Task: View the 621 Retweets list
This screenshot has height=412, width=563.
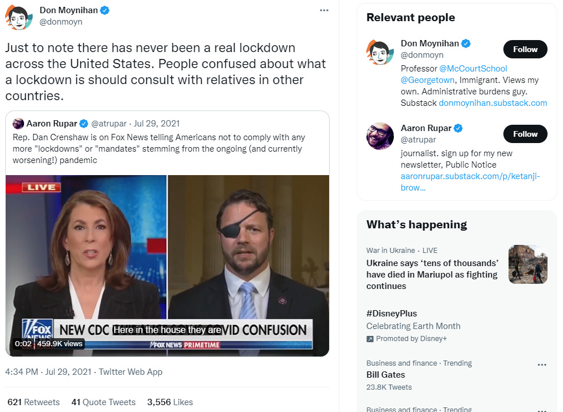Action: pos(33,402)
